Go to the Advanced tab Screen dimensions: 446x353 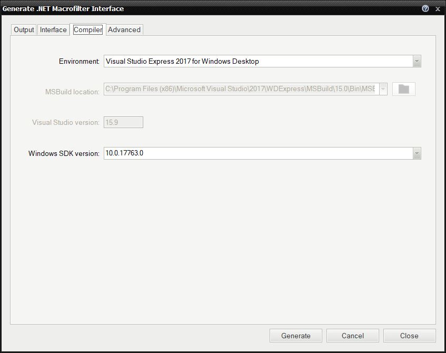click(x=124, y=30)
